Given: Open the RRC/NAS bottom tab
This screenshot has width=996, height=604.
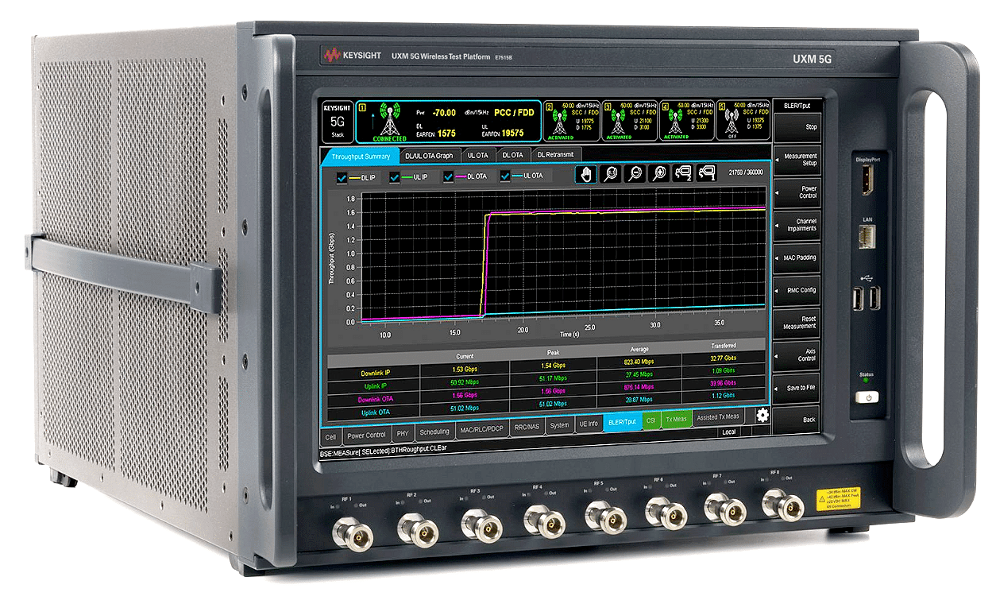Looking at the screenshot, I should (x=528, y=428).
